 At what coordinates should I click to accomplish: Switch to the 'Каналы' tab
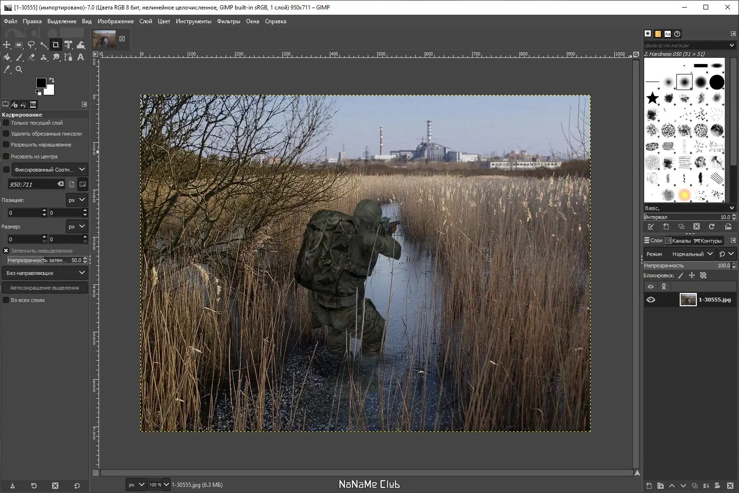[678, 241]
